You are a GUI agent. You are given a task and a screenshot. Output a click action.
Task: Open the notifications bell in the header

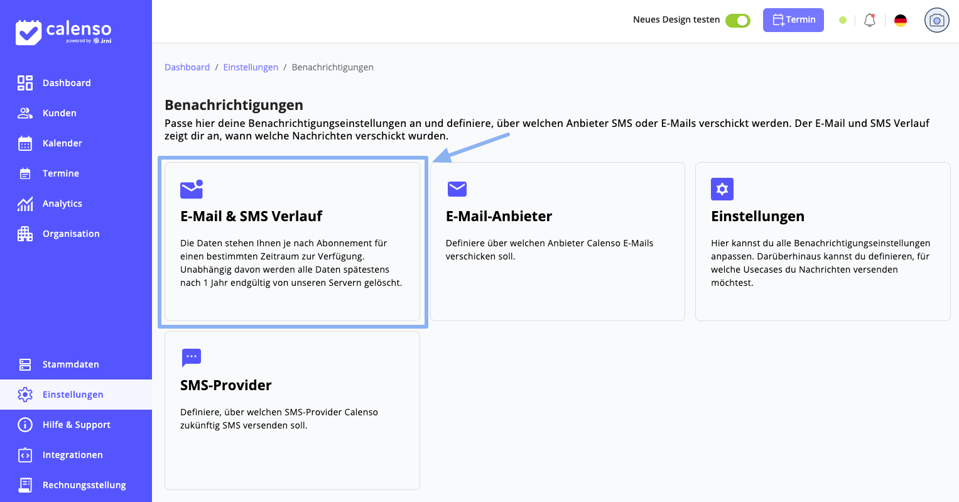click(870, 20)
